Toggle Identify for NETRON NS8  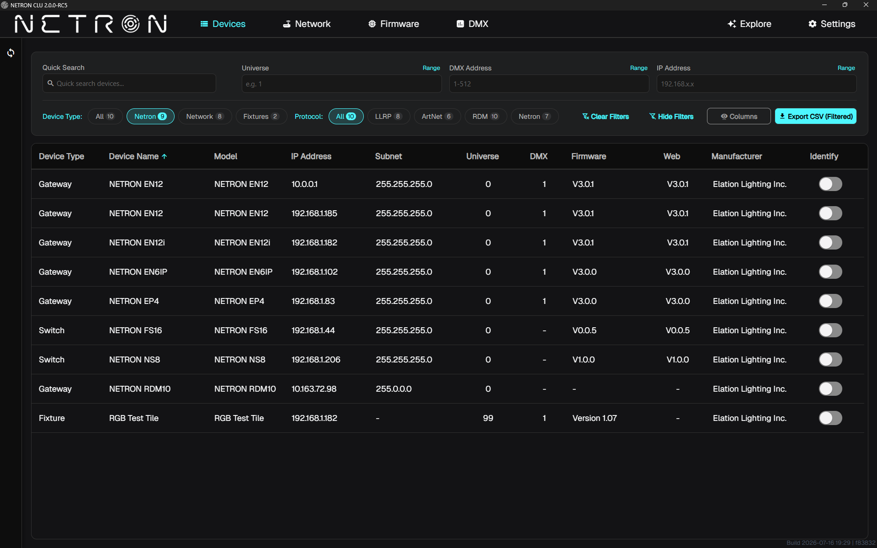[830, 360]
